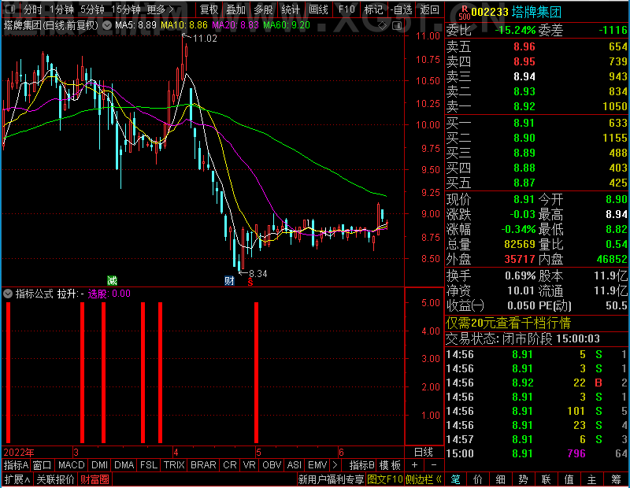
Task: Expand the 扩展 panel
Action: coord(17,479)
